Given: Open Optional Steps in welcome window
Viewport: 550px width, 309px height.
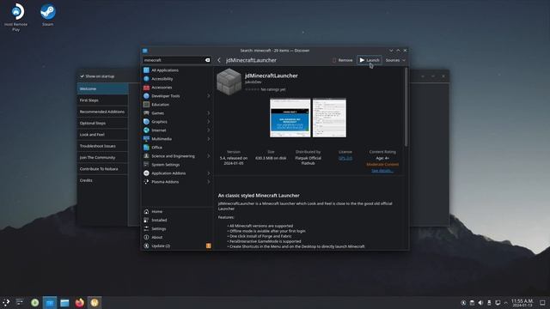Looking at the screenshot, I should pos(102,123).
